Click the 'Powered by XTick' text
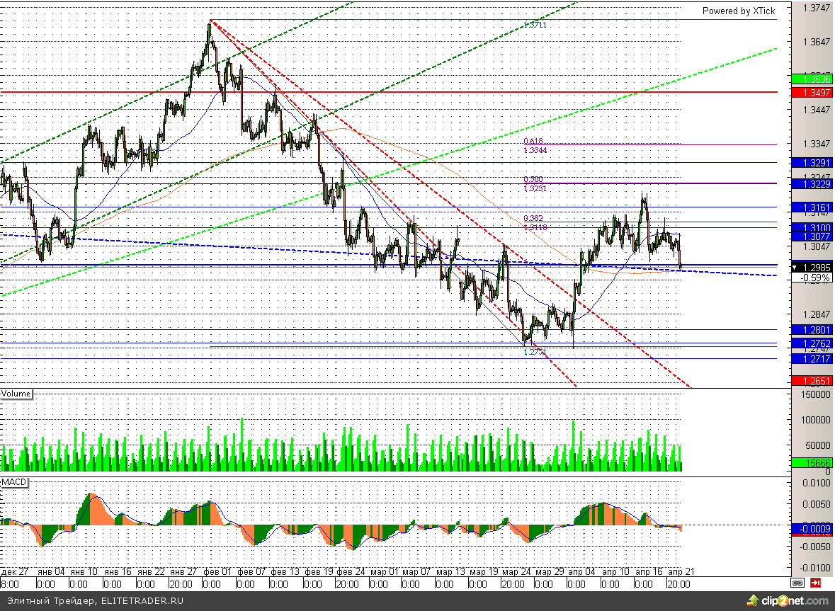Image resolution: width=835 pixels, height=611 pixels. 739,11
